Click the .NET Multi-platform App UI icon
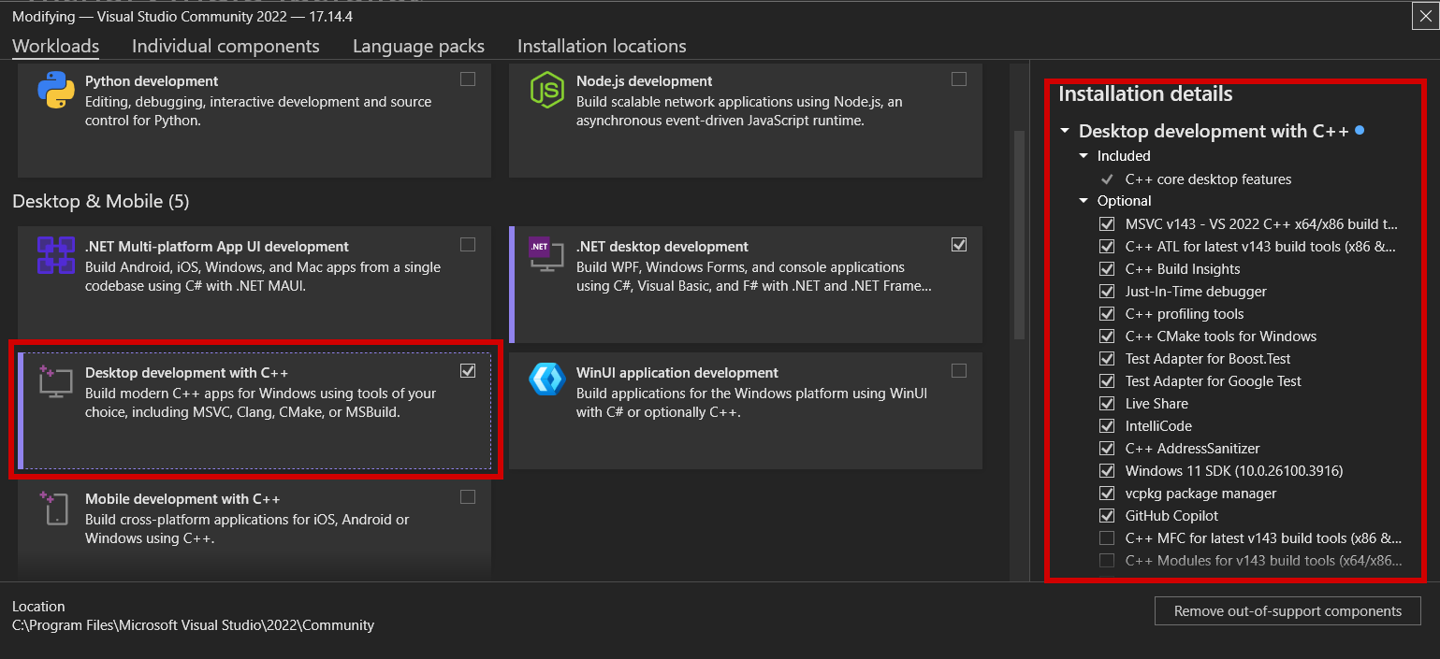1440x659 pixels. click(55, 255)
